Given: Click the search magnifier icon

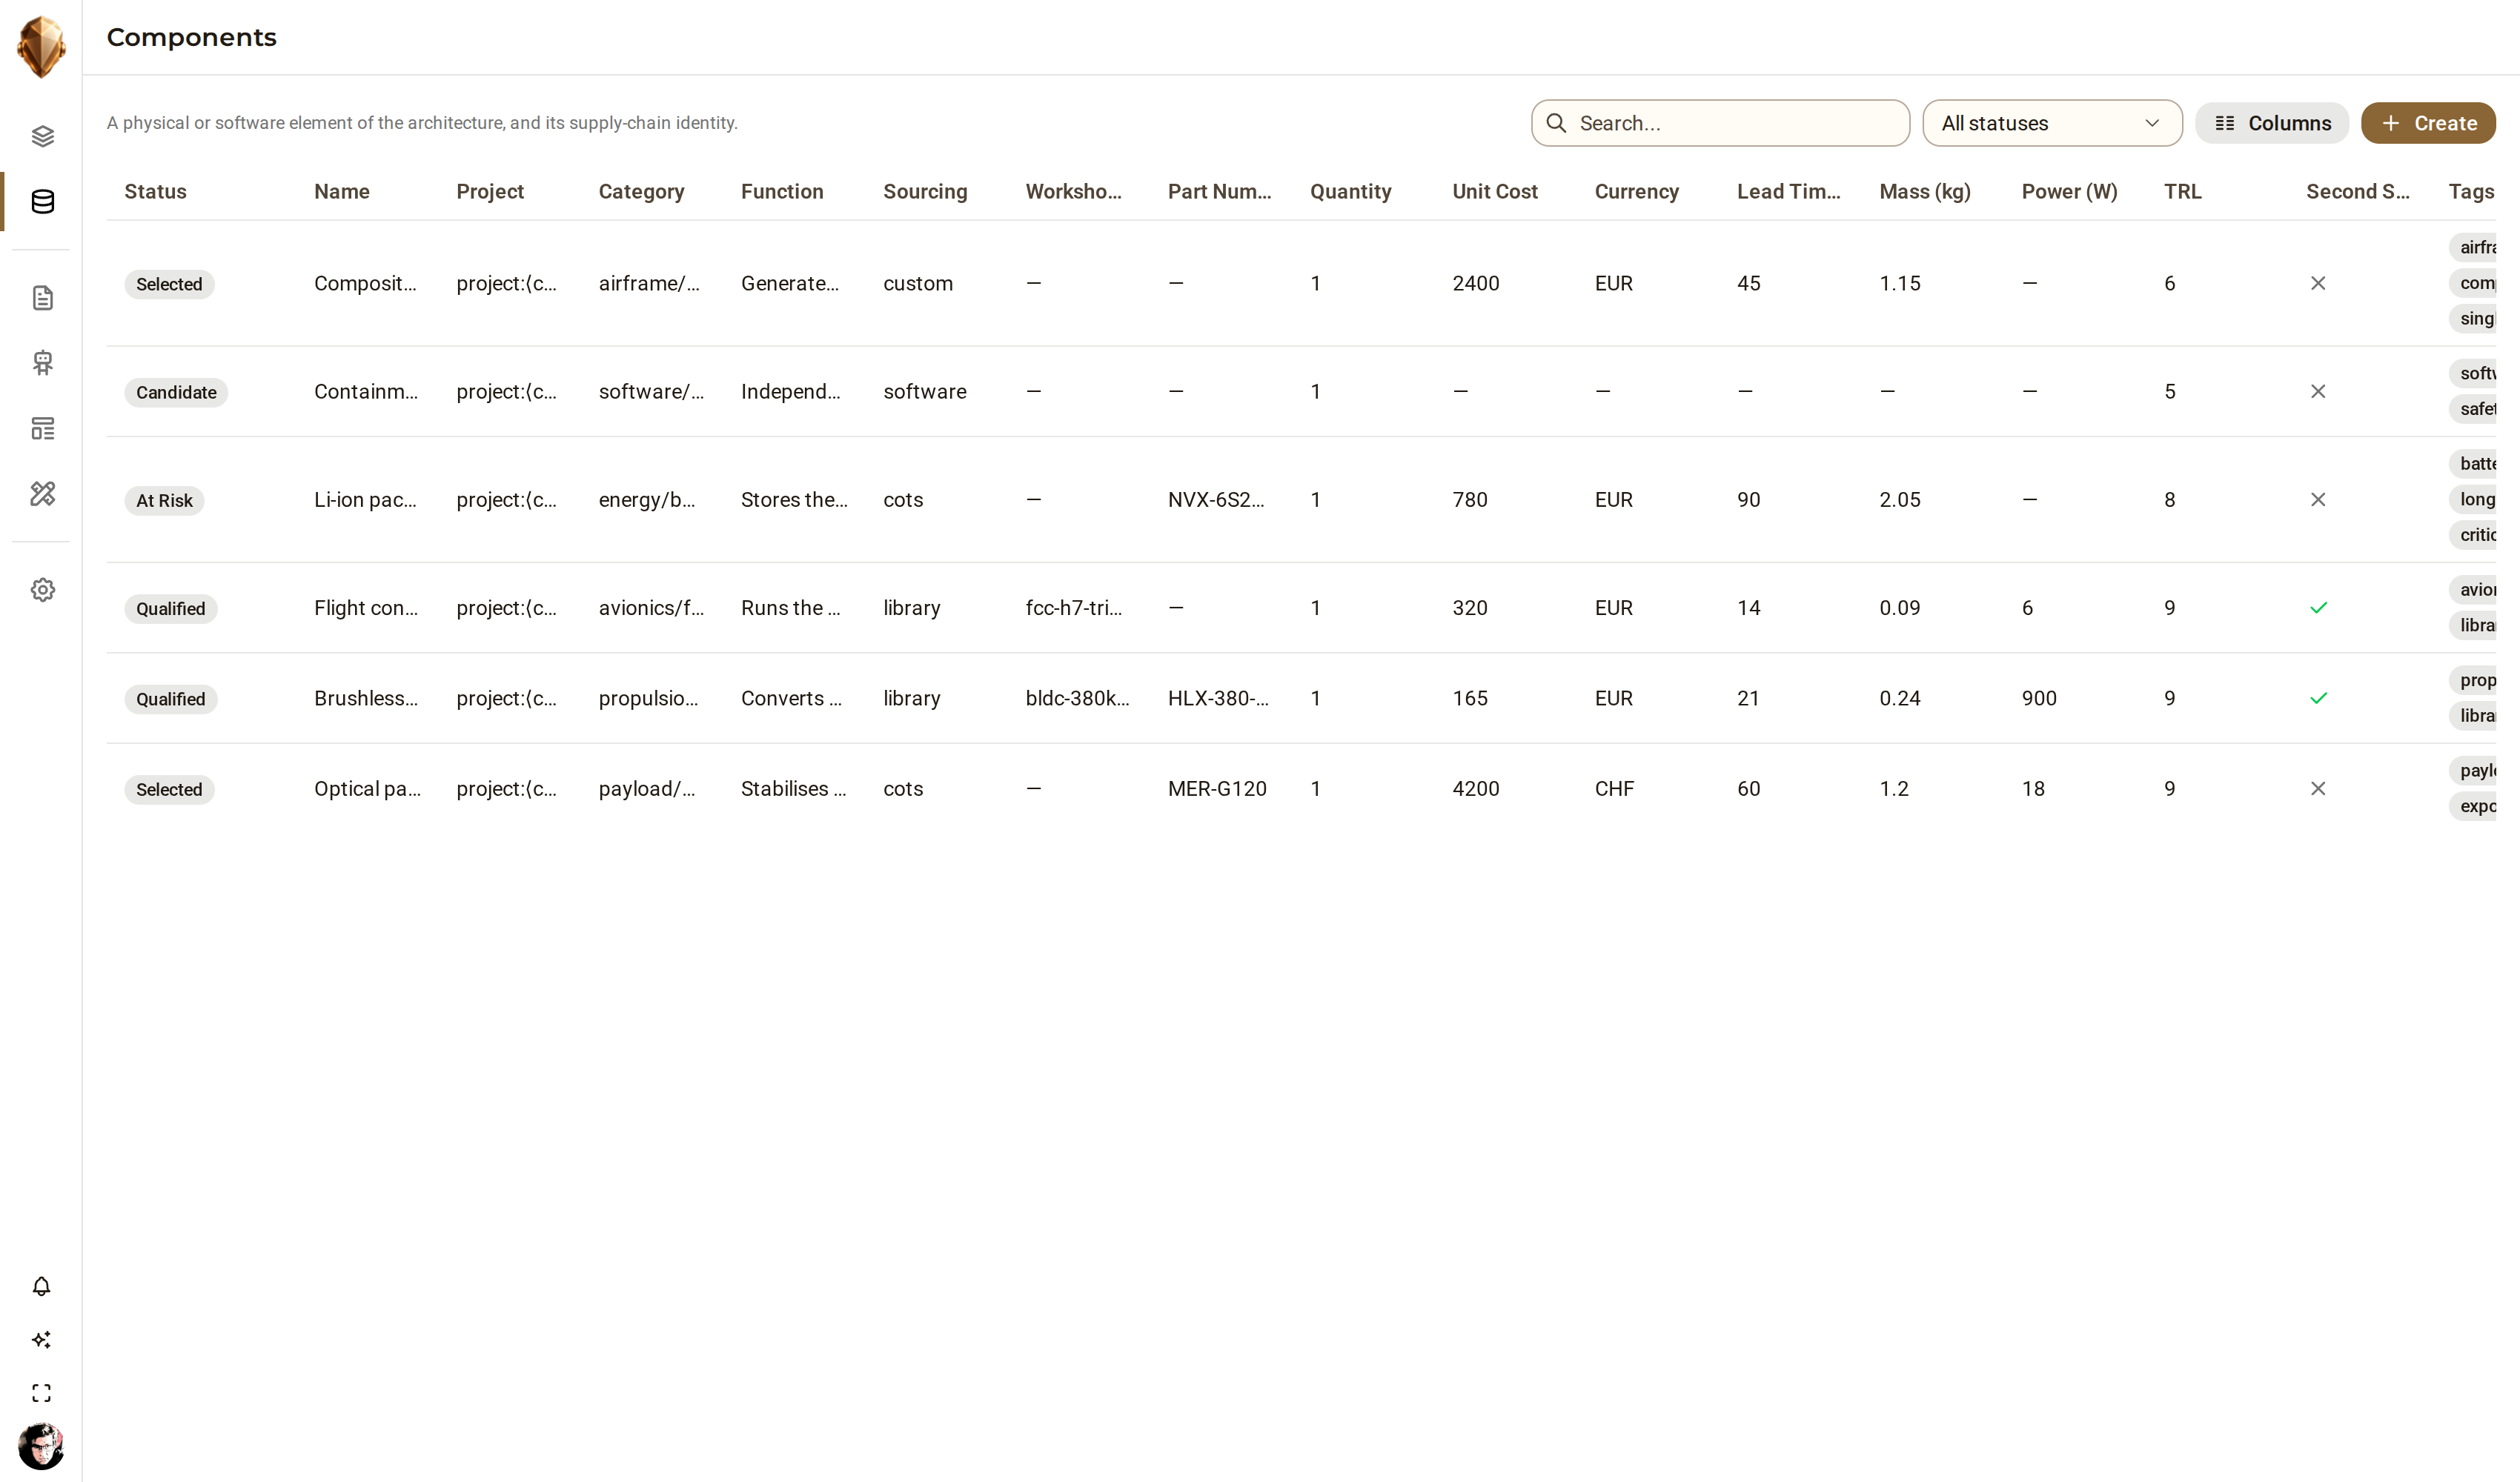Looking at the screenshot, I should (x=1556, y=123).
